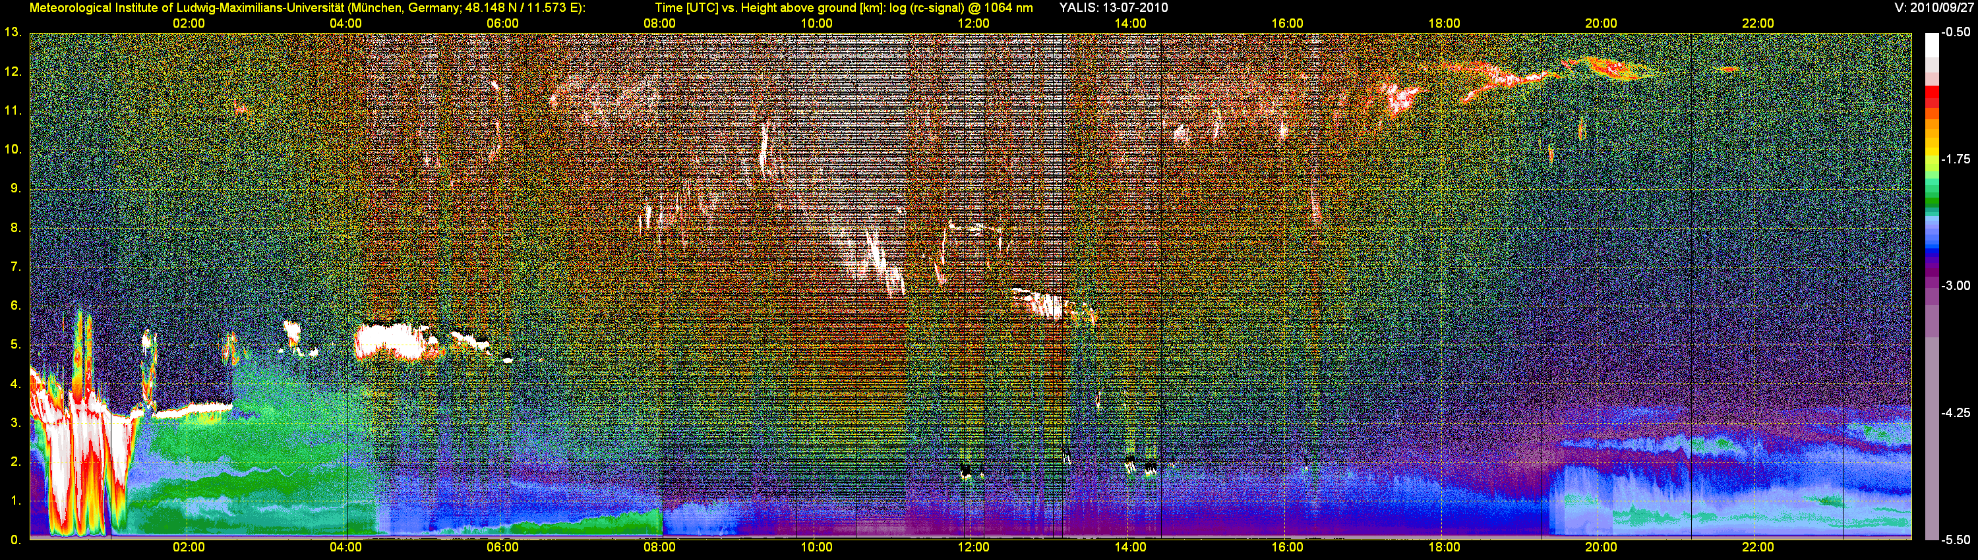Click the 02:00 label on the bottom time axis
This screenshot has width=1978, height=560.
pos(188,547)
